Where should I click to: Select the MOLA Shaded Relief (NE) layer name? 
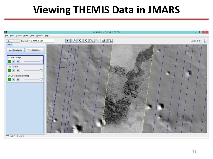coord(18,76)
